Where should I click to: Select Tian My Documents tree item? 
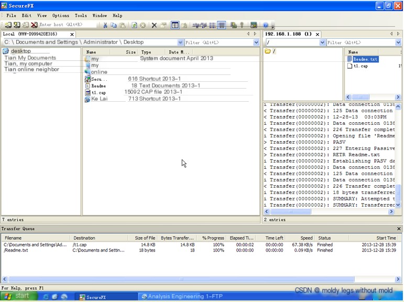click(30, 58)
